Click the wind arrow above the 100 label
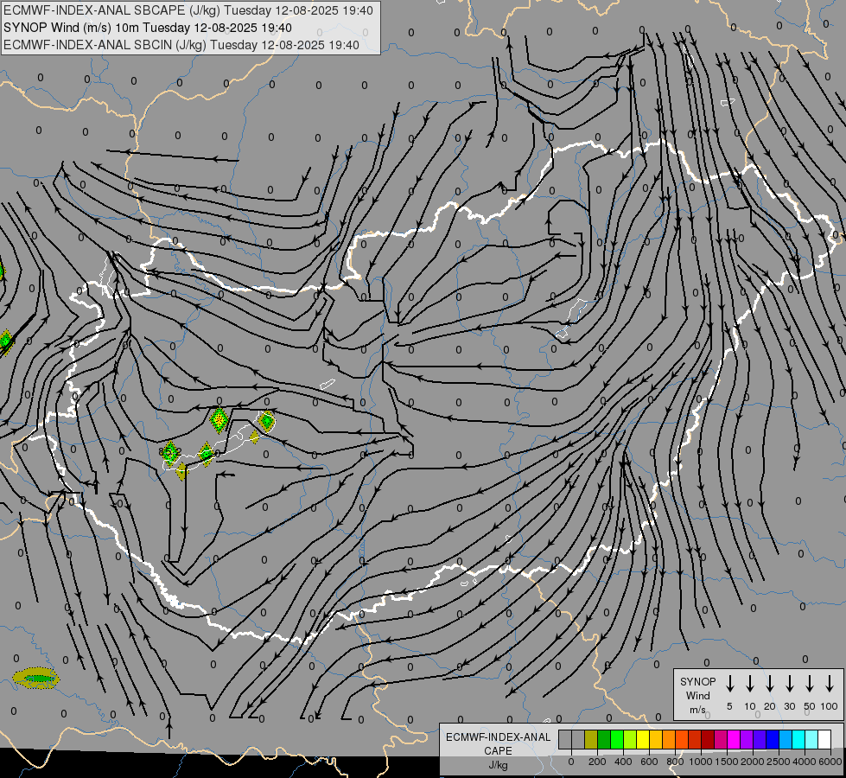This screenshot has width=846, height=778. [x=830, y=684]
